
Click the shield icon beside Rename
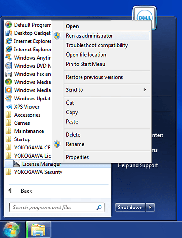coord(57,144)
